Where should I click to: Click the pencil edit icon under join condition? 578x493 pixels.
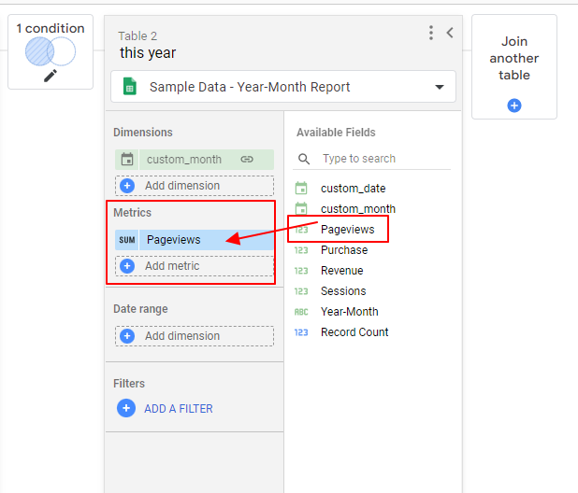point(51,77)
